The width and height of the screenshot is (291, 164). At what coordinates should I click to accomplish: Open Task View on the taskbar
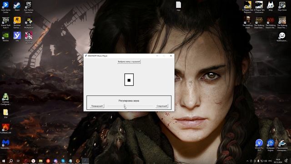click(18, 161)
